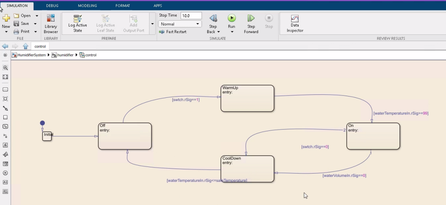
Task: Click HumidifierSystem in the breadcrumb path
Action: click(32, 55)
